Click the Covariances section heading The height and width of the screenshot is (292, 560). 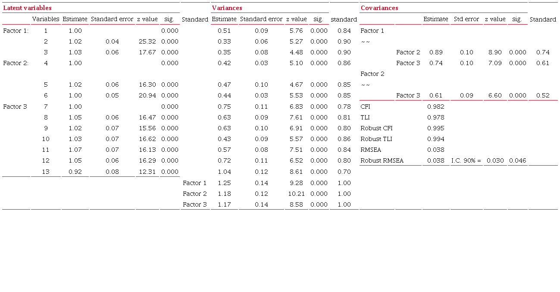pos(379,8)
